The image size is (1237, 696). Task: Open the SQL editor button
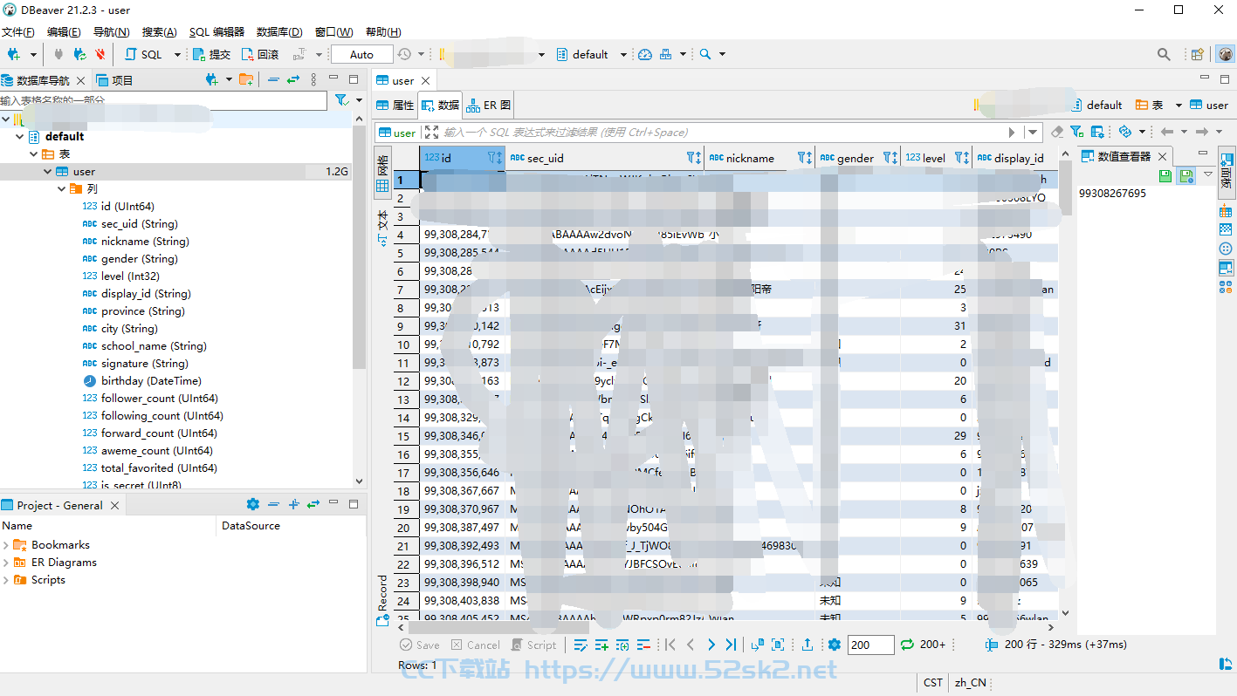[144, 54]
